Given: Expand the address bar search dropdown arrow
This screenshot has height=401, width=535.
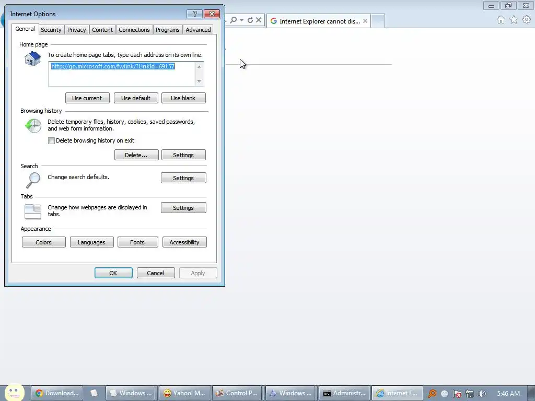Looking at the screenshot, I should (x=241, y=20).
